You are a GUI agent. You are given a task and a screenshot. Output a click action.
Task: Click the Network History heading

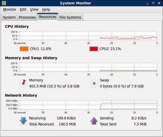pyautogui.click(x=21, y=95)
